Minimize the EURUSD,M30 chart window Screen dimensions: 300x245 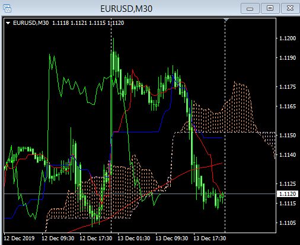click(x=250, y=8)
